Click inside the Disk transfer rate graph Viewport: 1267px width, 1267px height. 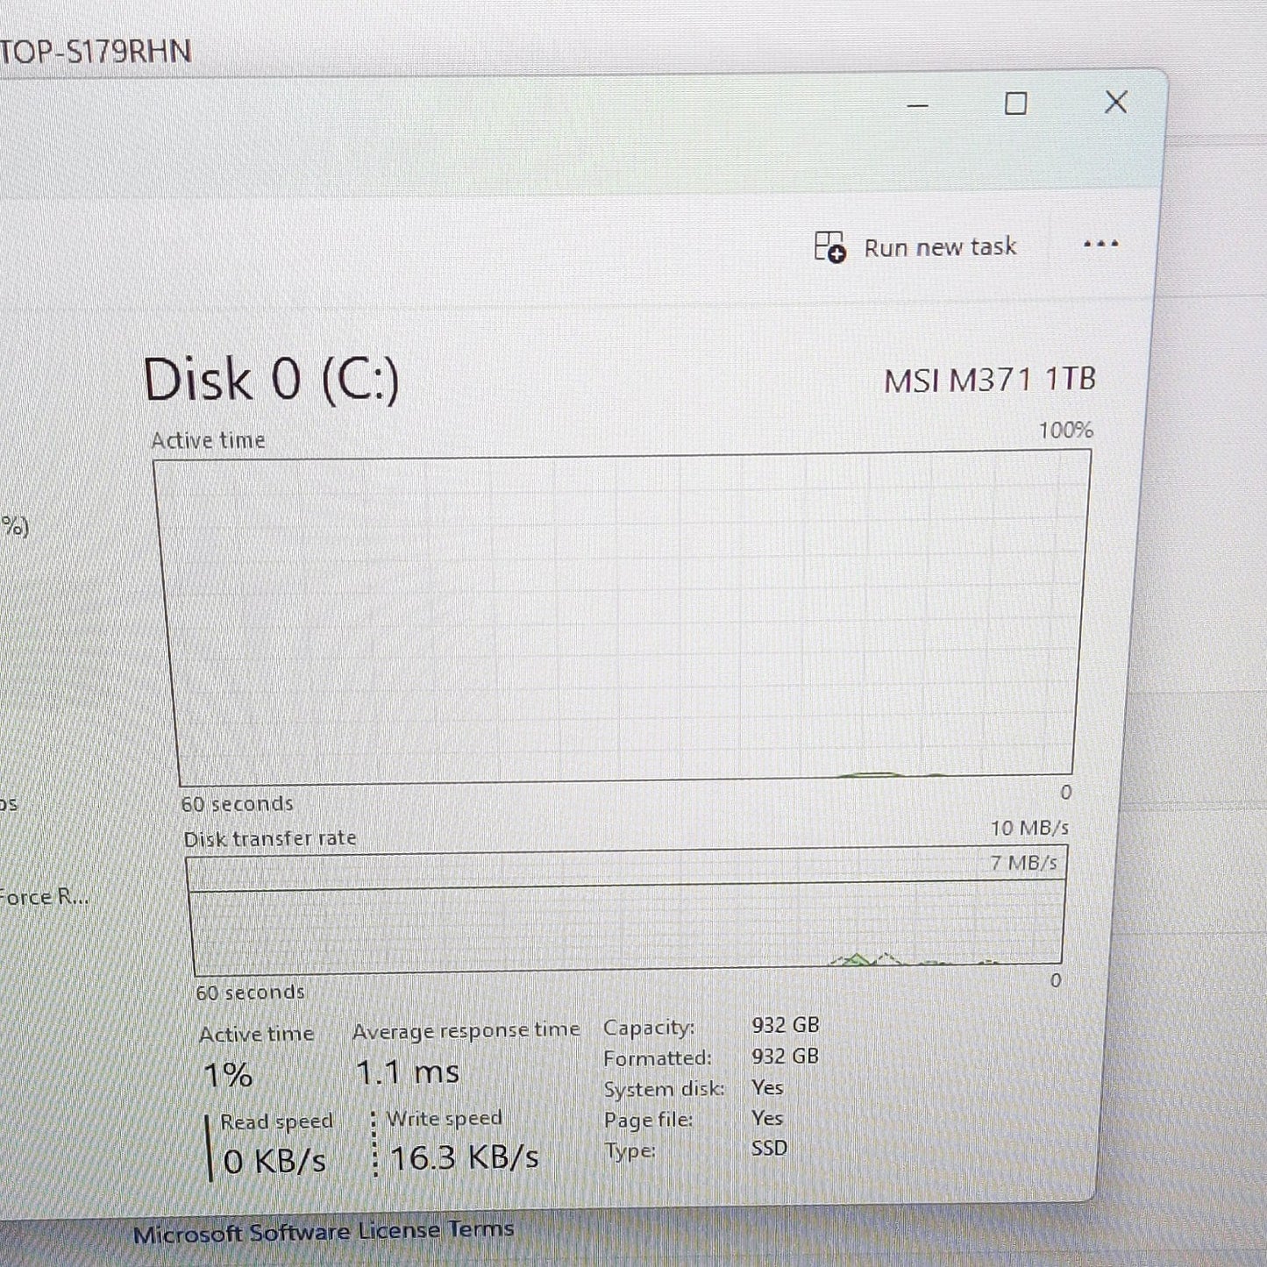(x=627, y=911)
